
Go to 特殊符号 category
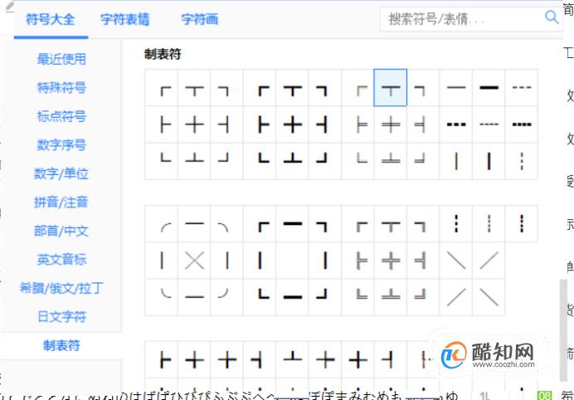[61, 87]
